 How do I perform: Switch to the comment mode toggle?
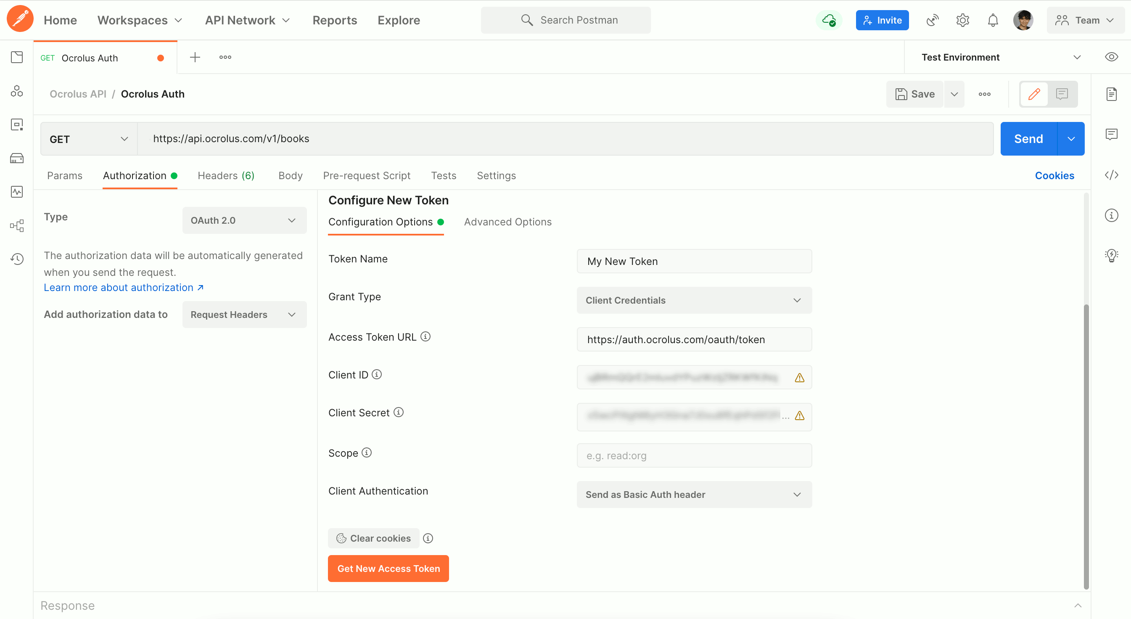[1062, 94]
